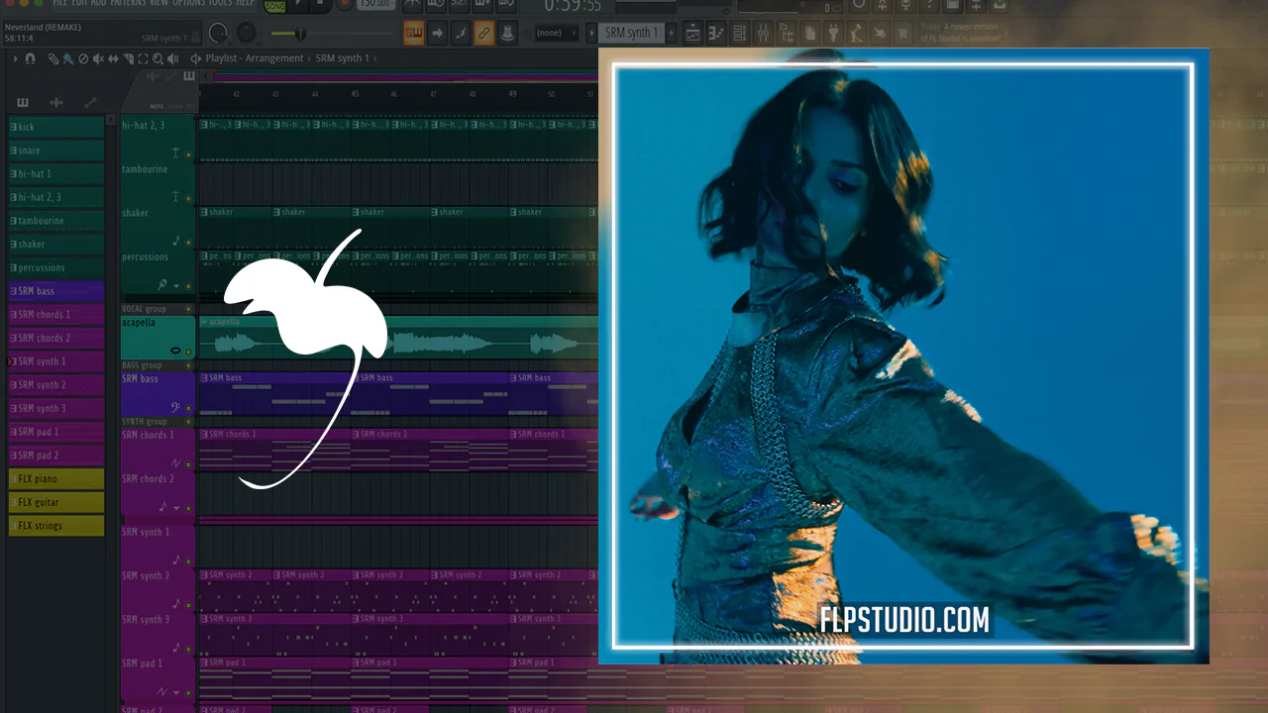Open the PATTERNS menu

point(128,3)
